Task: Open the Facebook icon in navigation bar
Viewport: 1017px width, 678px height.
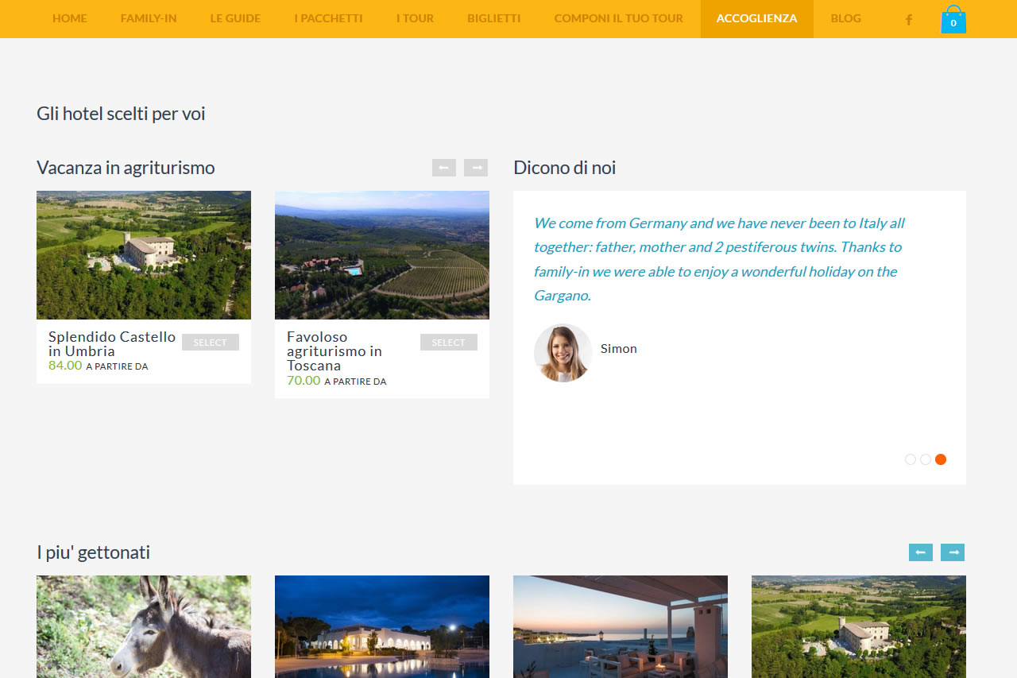Action: tap(909, 19)
